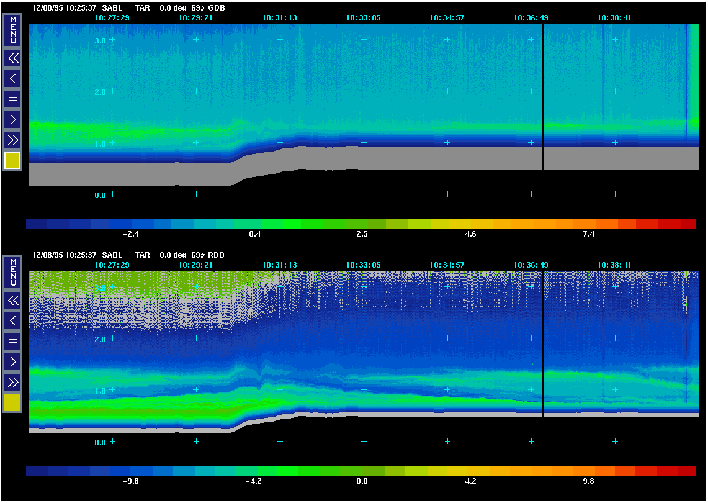Click the 10:36:49 time label in bottom panel
708x503 pixels.
[531, 265]
